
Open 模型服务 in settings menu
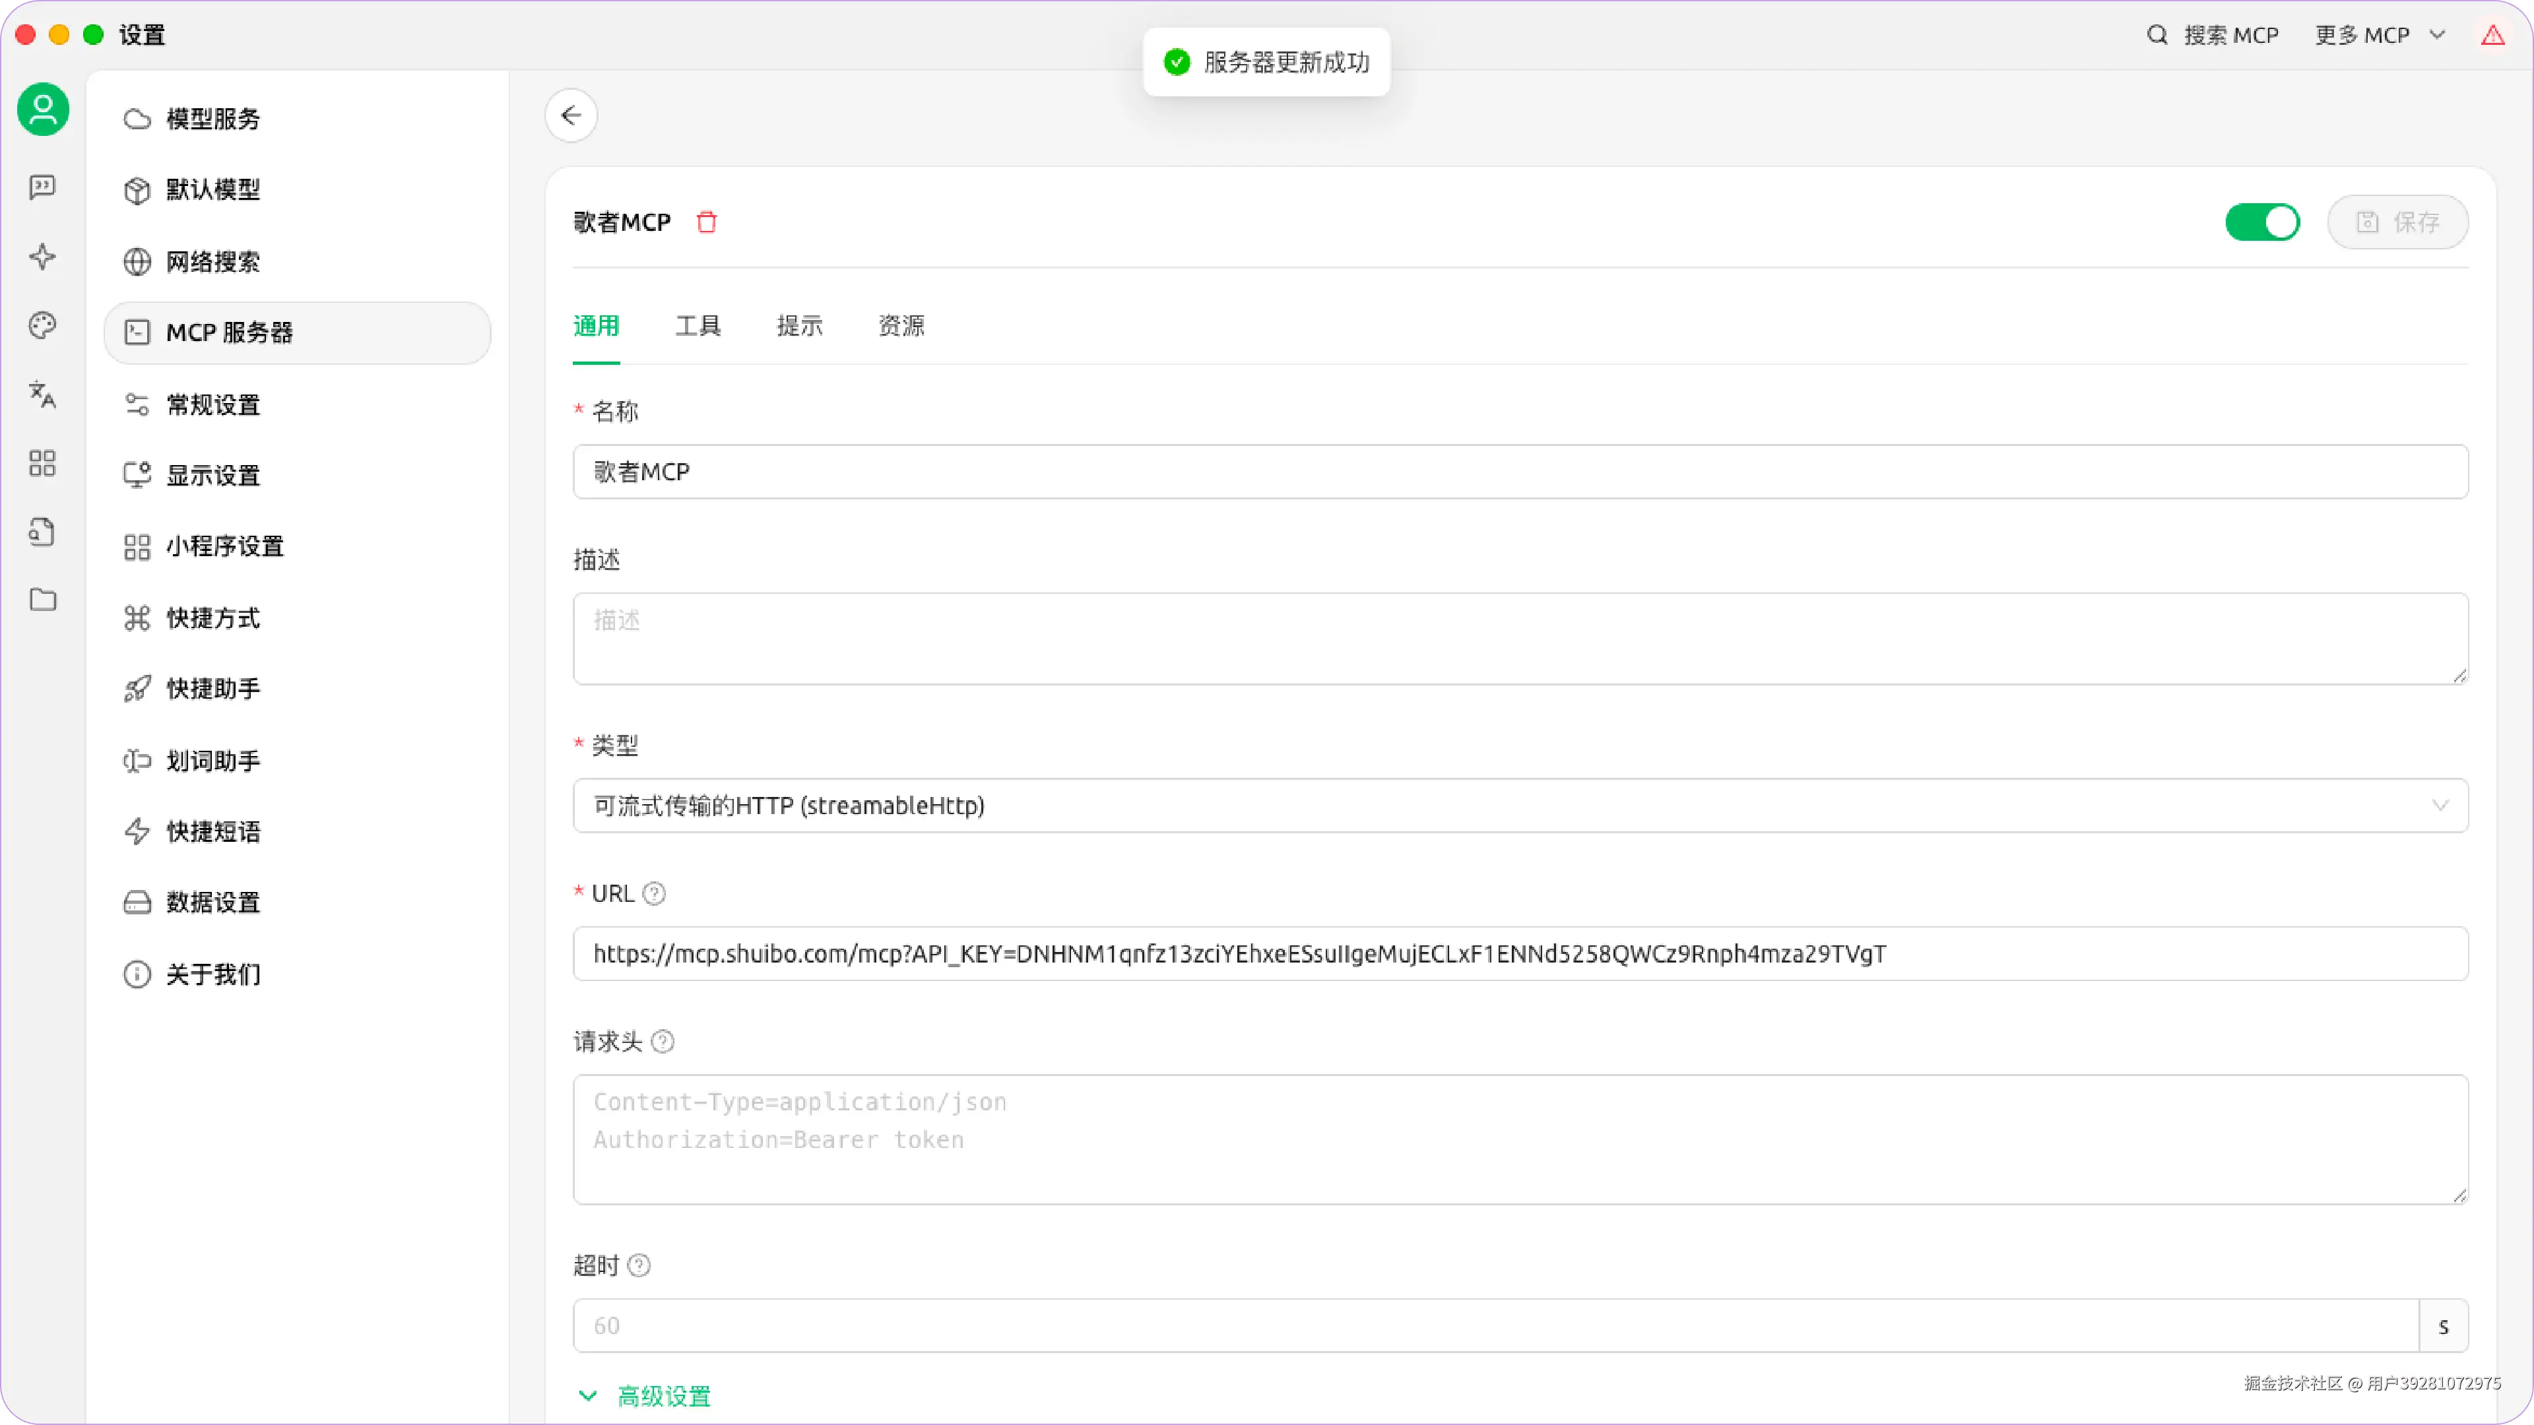click(212, 119)
